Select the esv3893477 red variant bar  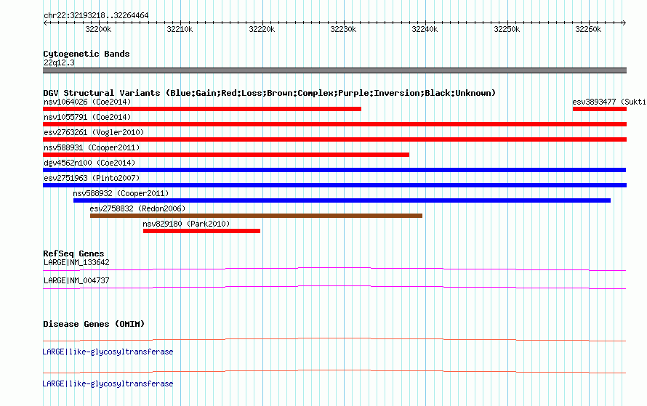tap(600, 109)
